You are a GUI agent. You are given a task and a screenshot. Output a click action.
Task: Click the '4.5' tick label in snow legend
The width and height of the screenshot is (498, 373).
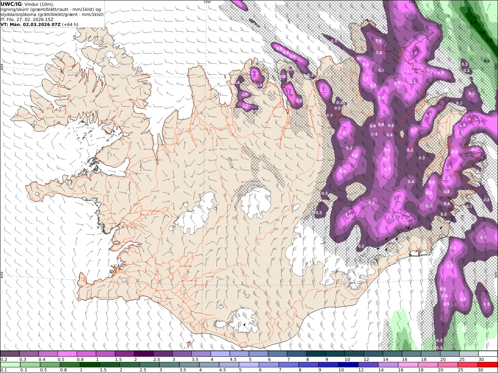[233, 359]
